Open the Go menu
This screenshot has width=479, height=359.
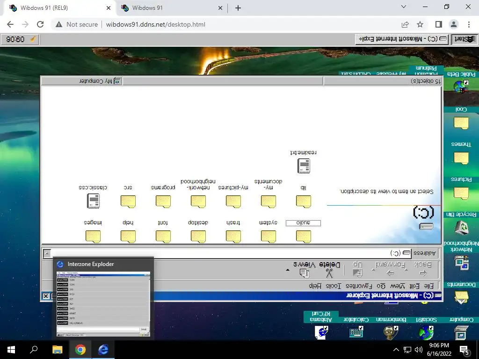point(381,286)
